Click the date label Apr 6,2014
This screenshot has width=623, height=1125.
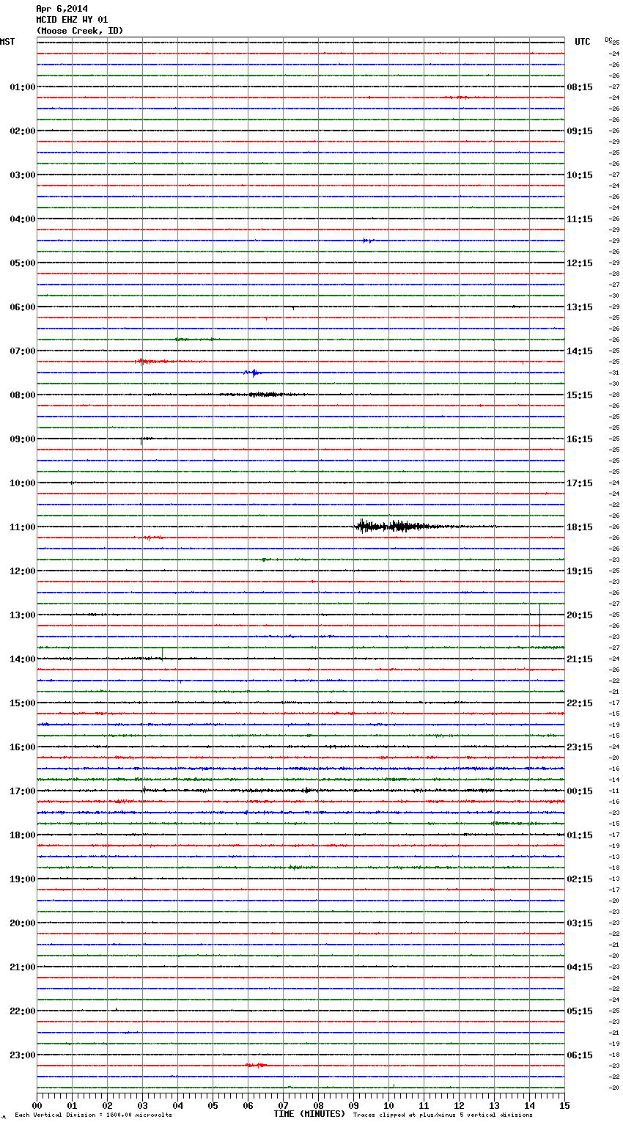[x=62, y=9]
